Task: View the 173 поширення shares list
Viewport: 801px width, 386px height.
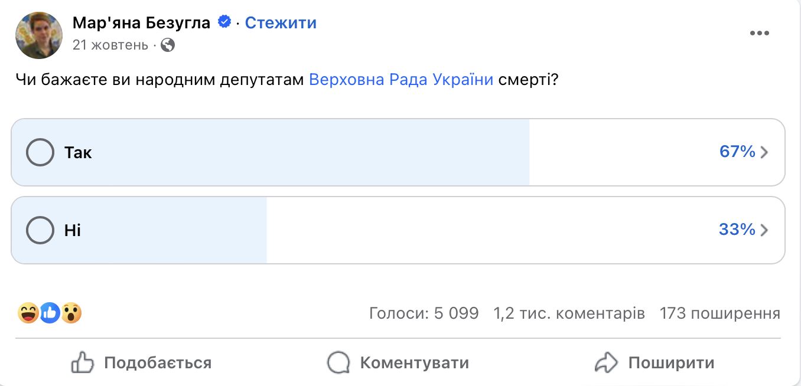Action: [x=719, y=313]
